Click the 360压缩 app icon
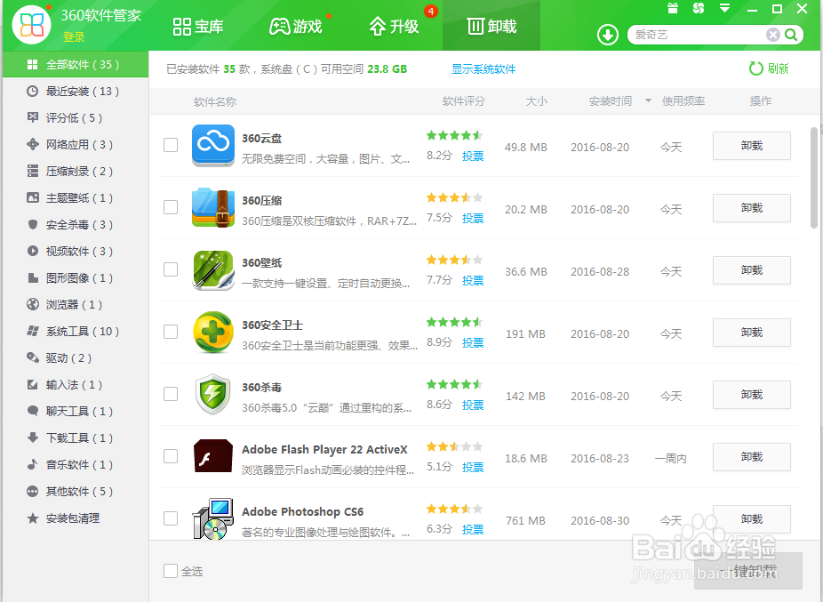 (x=213, y=207)
